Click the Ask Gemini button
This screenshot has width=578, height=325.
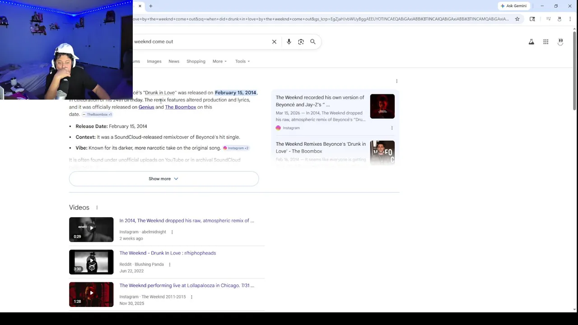(513, 6)
